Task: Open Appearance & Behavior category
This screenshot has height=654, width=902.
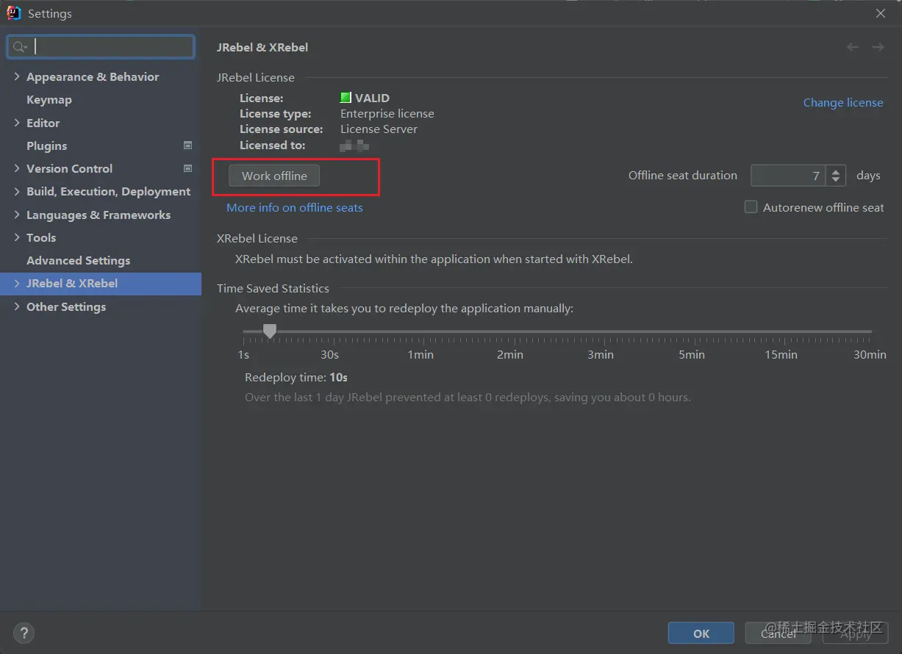Action: point(93,76)
